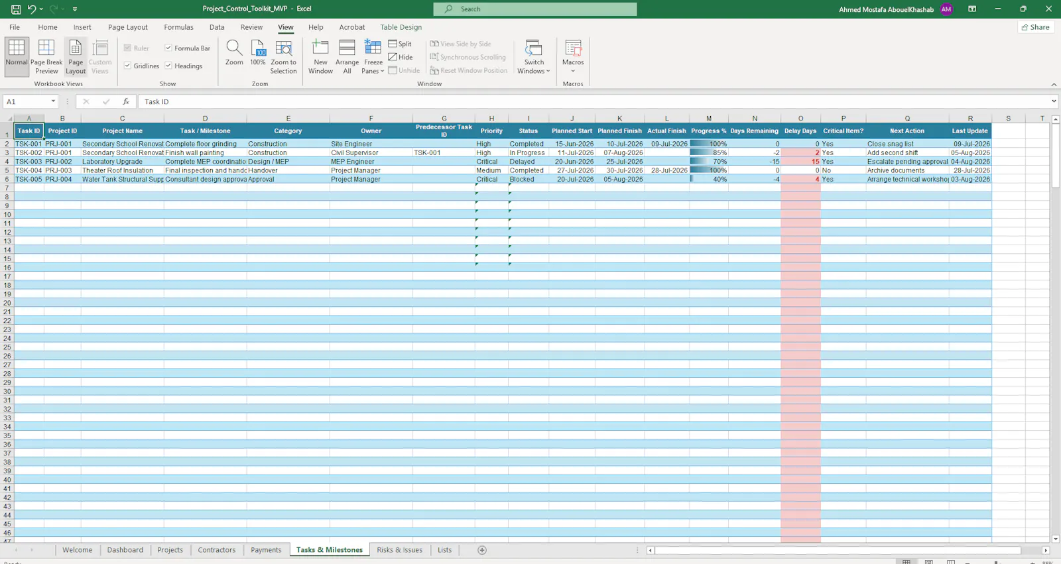Screen dimensions: 1061x564
Task: Open the Contractors sheet tab
Action: coord(217,550)
